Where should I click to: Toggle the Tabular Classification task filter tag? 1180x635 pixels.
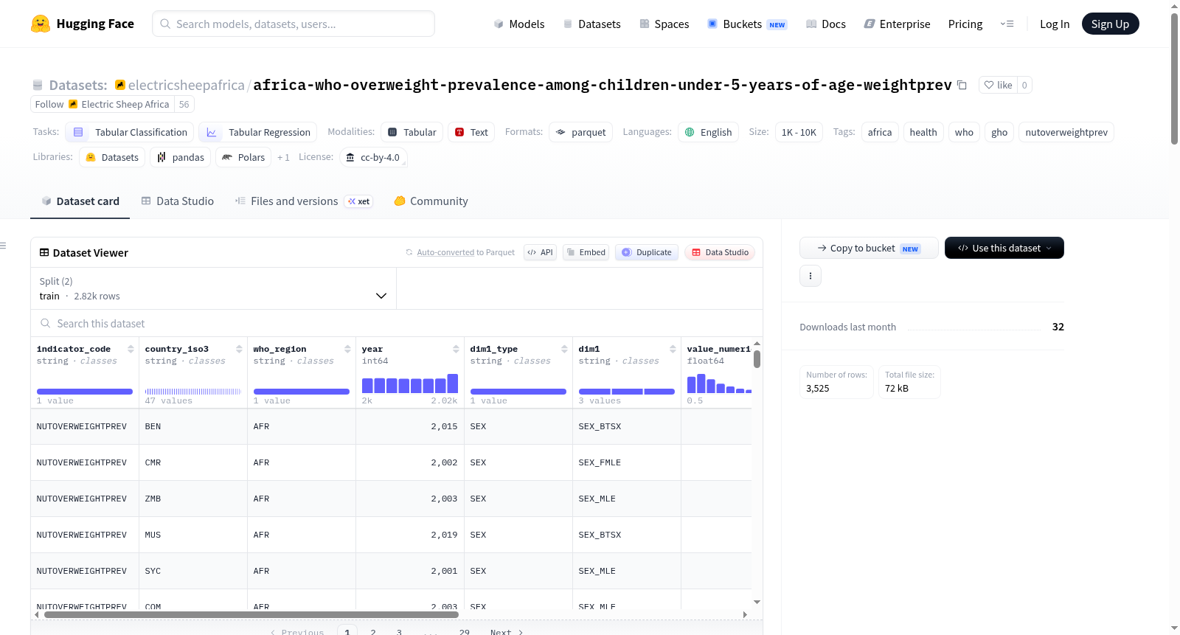tap(130, 132)
